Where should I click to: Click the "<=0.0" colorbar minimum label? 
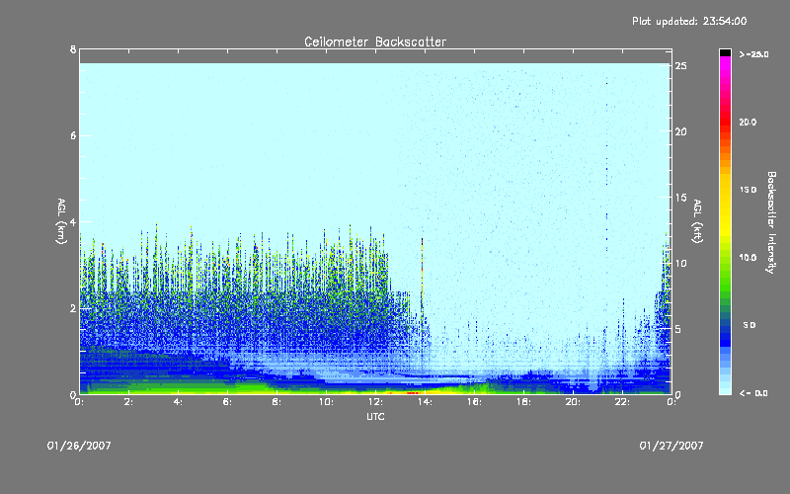(x=753, y=393)
